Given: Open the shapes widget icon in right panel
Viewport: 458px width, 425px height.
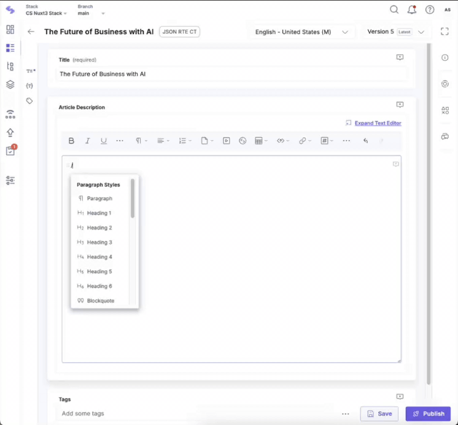Looking at the screenshot, I should coord(445,111).
